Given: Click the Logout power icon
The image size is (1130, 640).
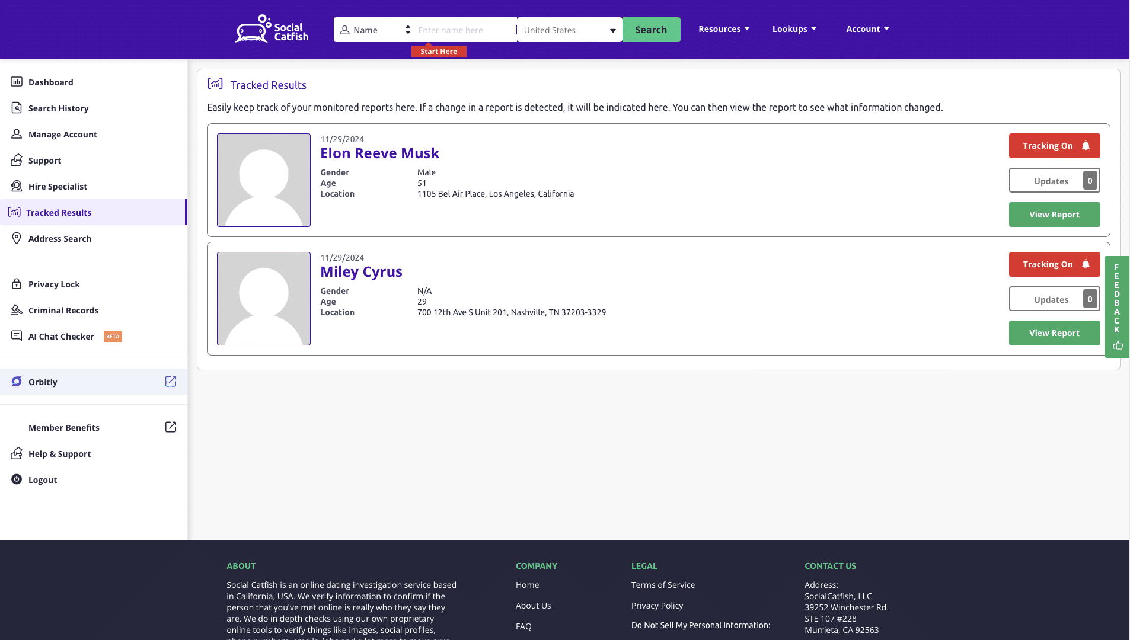Looking at the screenshot, I should click(x=17, y=479).
